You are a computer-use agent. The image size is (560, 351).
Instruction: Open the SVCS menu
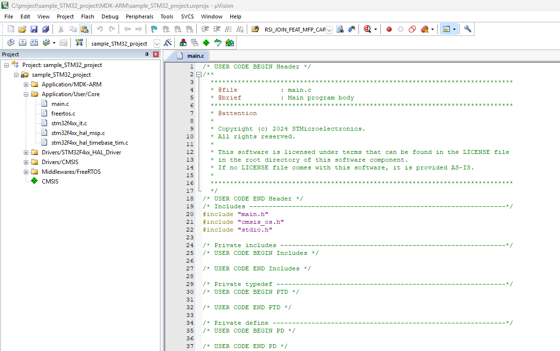187,17
